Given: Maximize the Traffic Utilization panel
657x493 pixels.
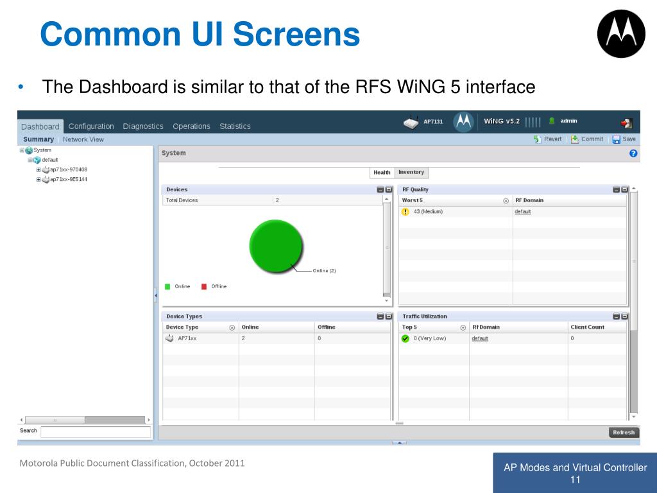Looking at the screenshot, I should [624, 316].
